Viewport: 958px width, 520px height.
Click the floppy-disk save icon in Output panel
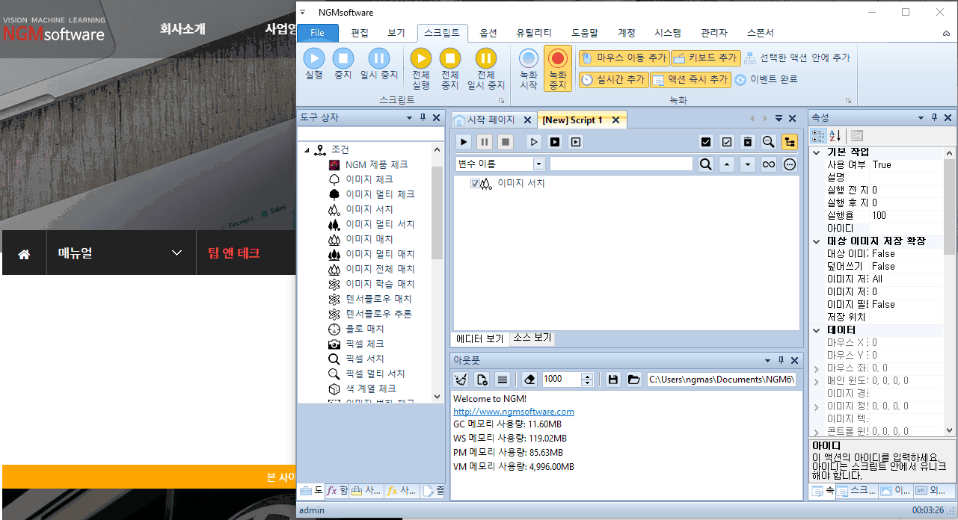pos(613,380)
